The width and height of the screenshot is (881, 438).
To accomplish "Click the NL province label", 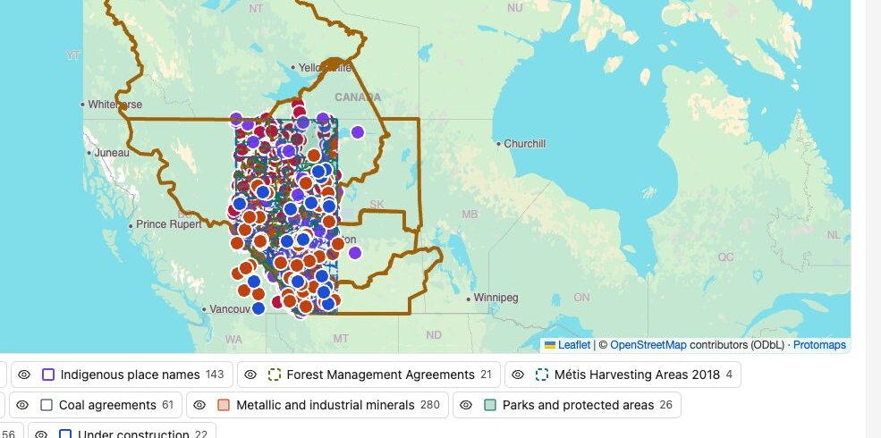I will point(834,235).
